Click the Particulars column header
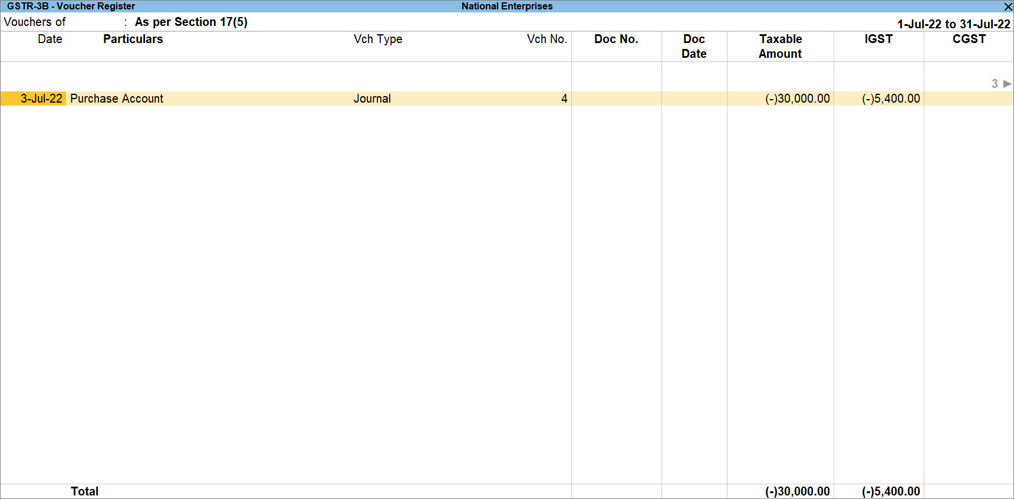 (x=133, y=39)
